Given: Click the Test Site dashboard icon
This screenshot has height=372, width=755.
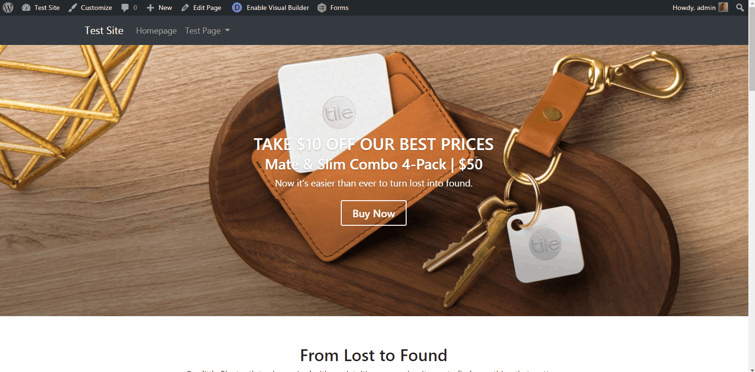Looking at the screenshot, I should [x=26, y=8].
